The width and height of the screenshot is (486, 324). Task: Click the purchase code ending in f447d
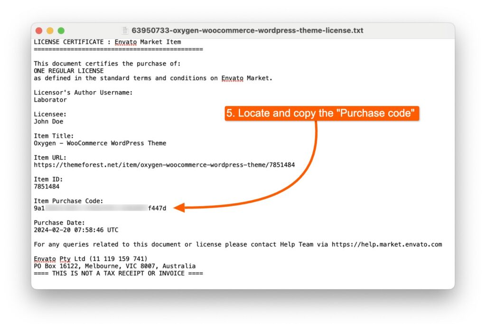click(x=100, y=208)
